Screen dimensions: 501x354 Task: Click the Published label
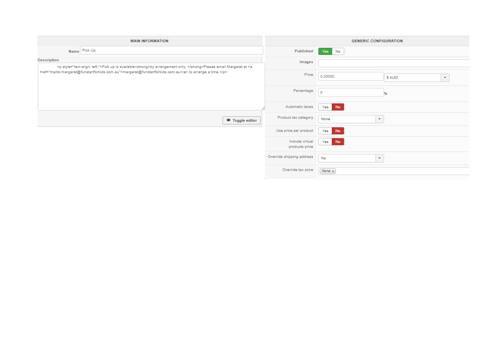tap(304, 51)
